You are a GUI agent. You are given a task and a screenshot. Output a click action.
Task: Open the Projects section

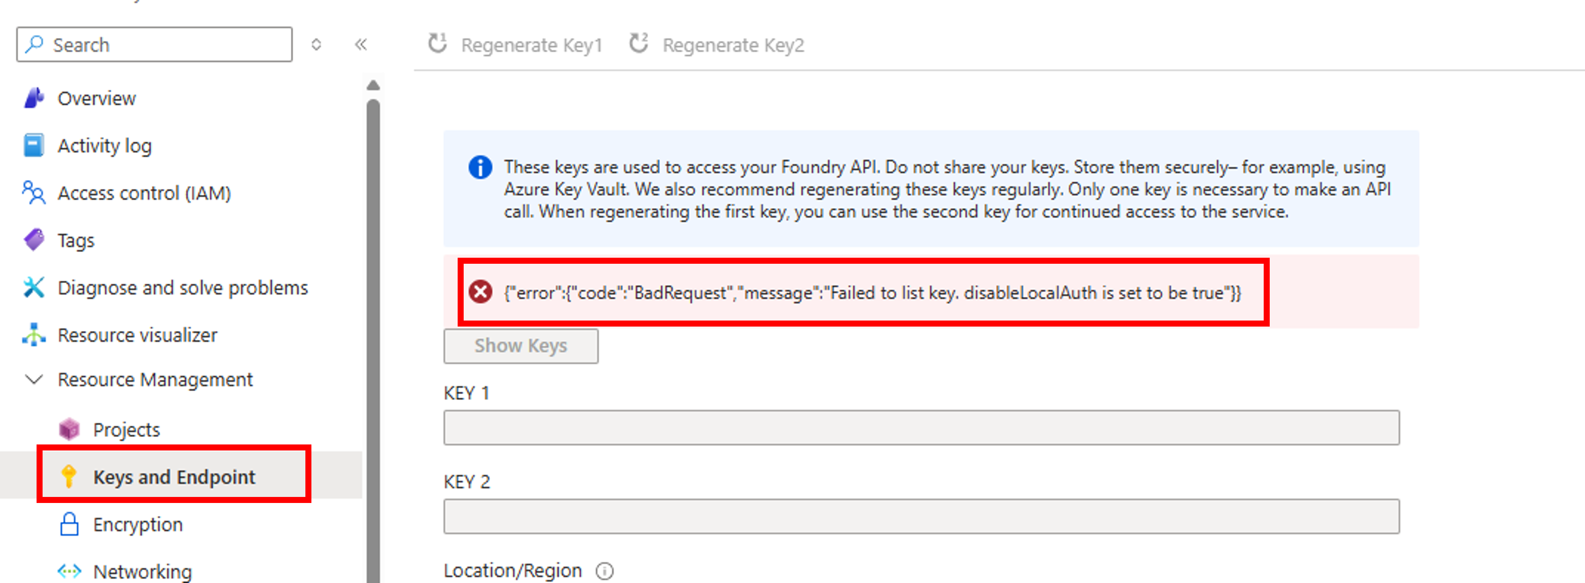click(x=126, y=429)
